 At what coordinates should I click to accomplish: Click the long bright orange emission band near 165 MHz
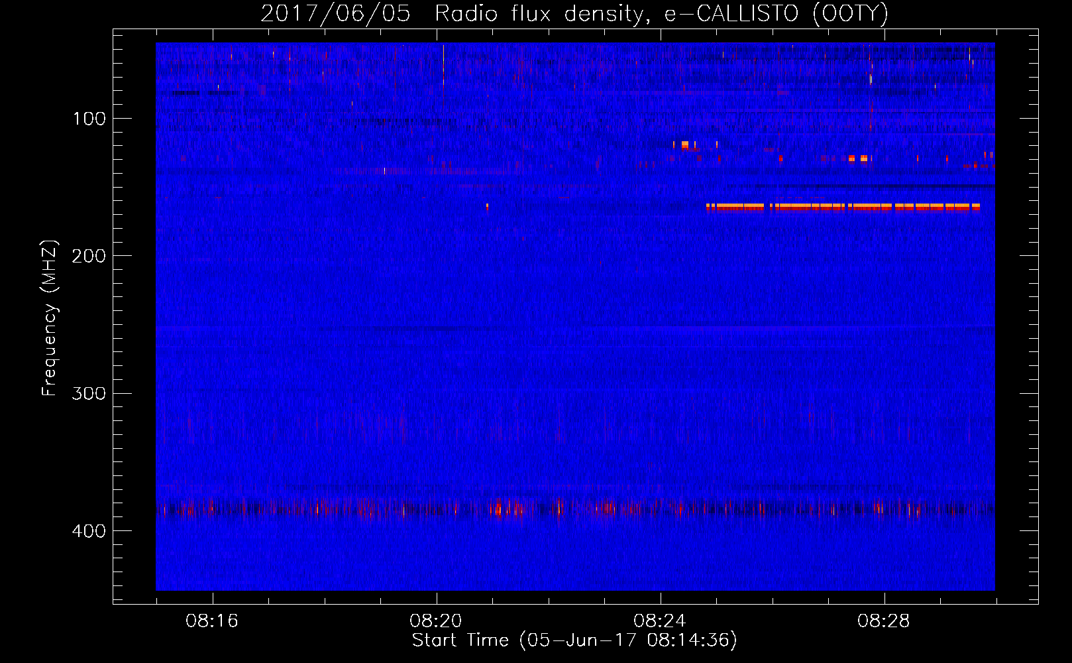pyautogui.click(x=843, y=207)
